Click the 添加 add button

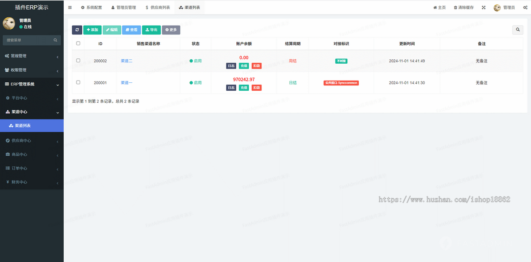tap(92, 30)
